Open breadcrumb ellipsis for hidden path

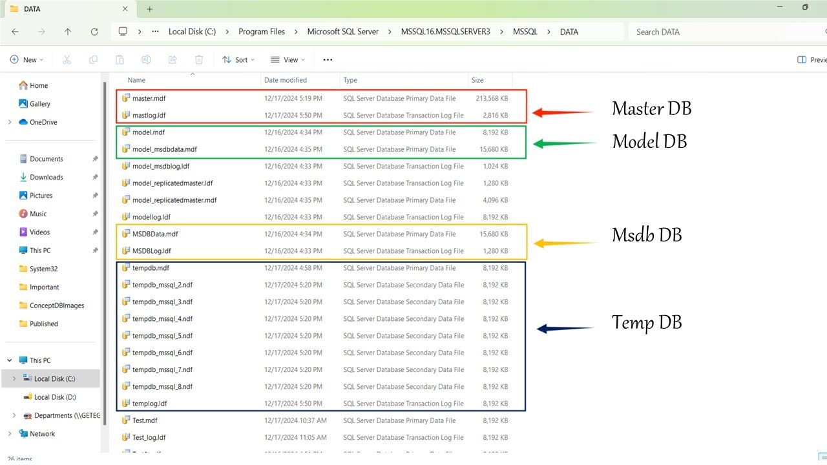click(155, 32)
